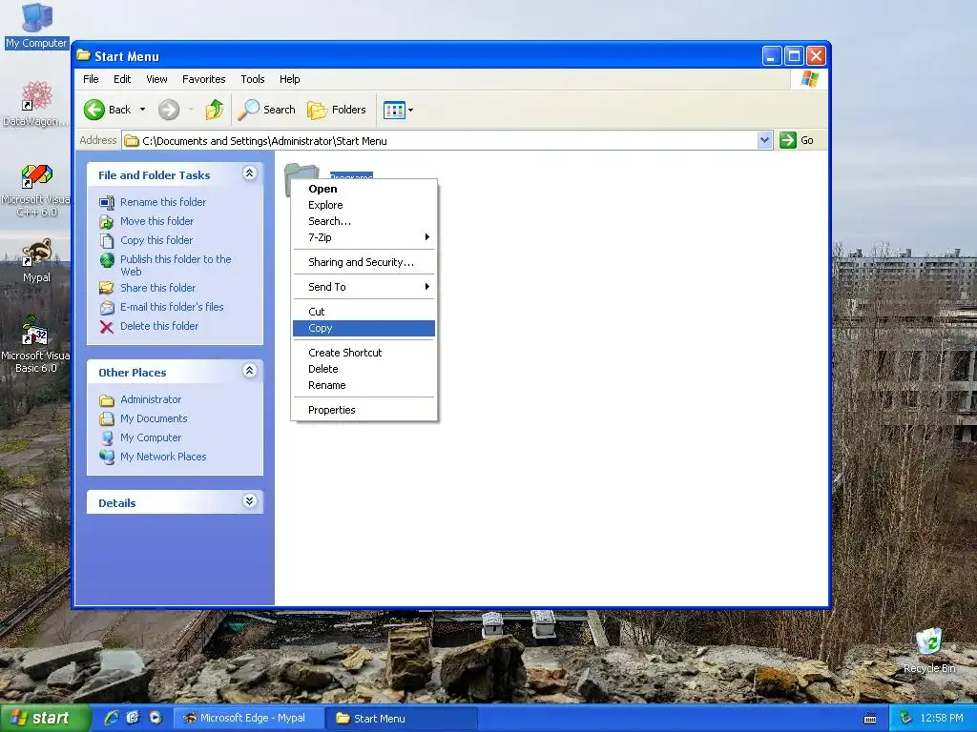Click the Copy this folder link
977x732 pixels.
pos(156,240)
